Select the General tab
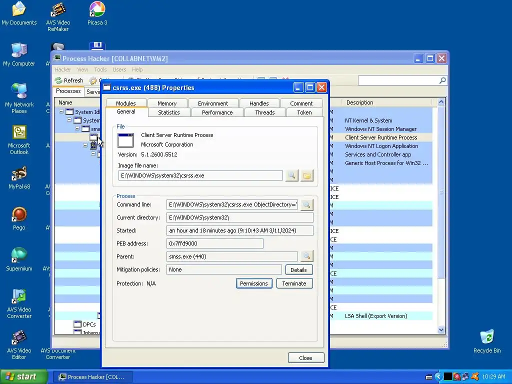This screenshot has width=512, height=384. tap(125, 111)
